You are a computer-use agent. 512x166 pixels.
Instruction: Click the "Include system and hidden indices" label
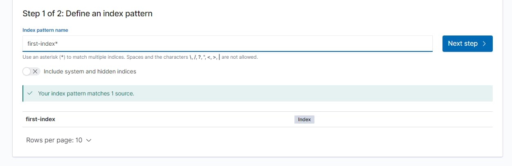pyautogui.click(x=90, y=71)
